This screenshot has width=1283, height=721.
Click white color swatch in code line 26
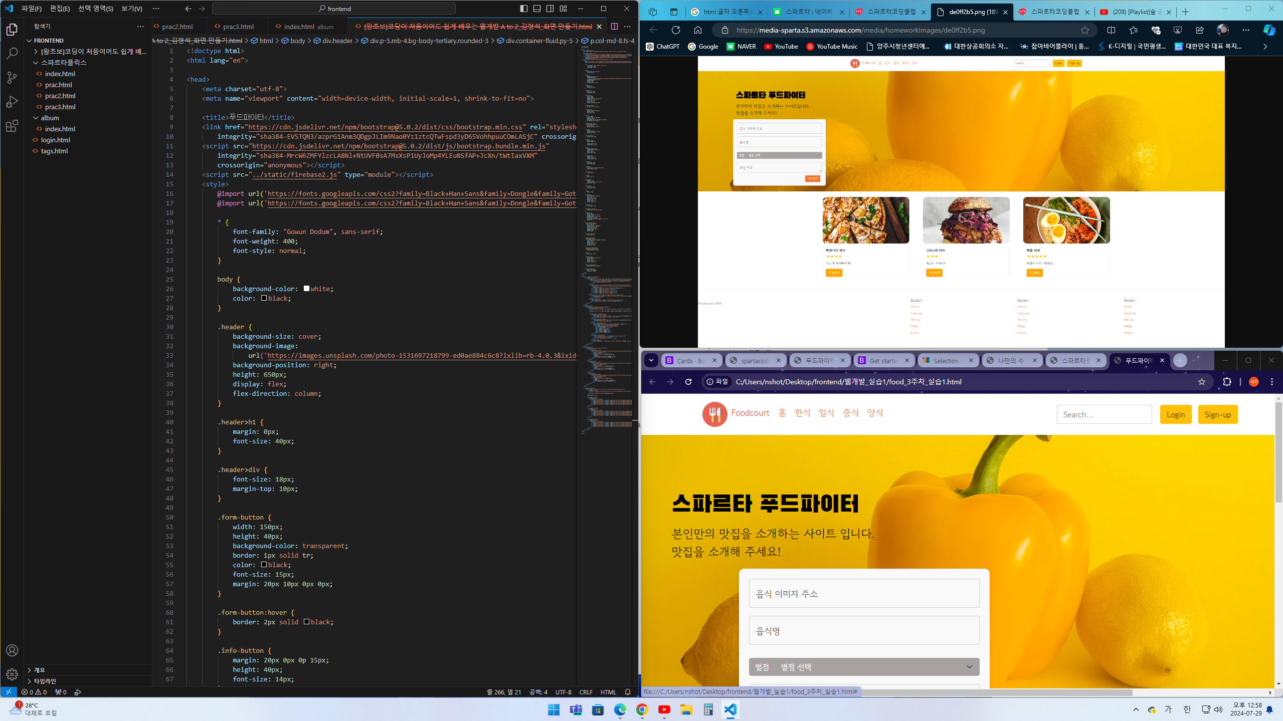tap(306, 289)
